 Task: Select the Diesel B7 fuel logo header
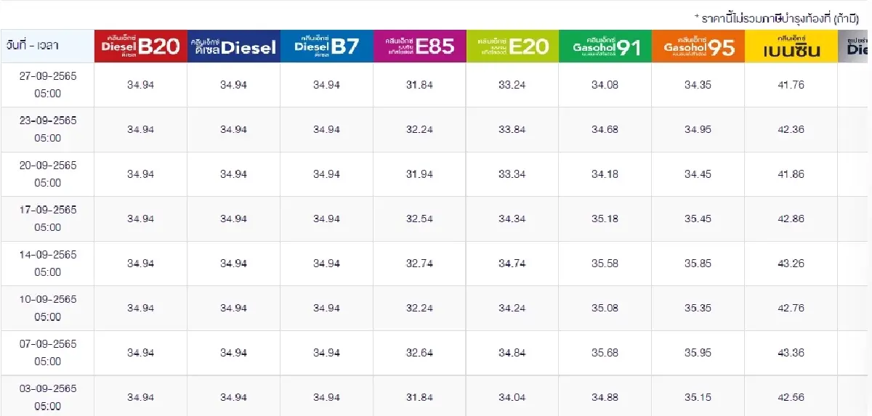(x=326, y=46)
